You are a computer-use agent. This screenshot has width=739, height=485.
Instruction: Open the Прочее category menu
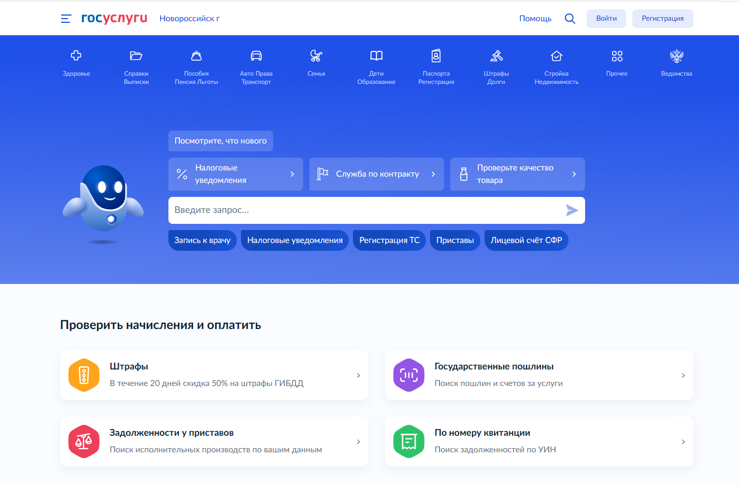coord(617,63)
